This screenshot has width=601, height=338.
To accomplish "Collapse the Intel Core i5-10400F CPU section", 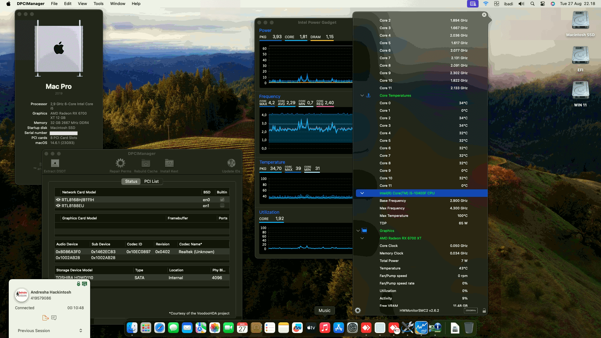I will 362,193.
